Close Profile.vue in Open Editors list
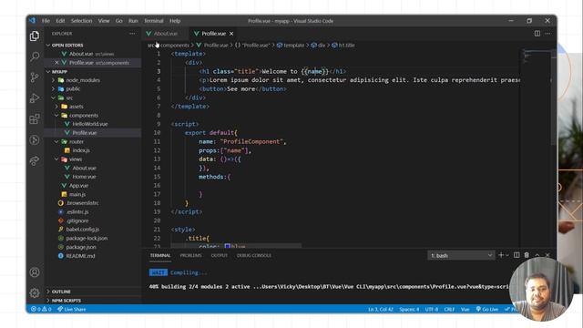The height and width of the screenshot is (328, 583). click(x=56, y=63)
